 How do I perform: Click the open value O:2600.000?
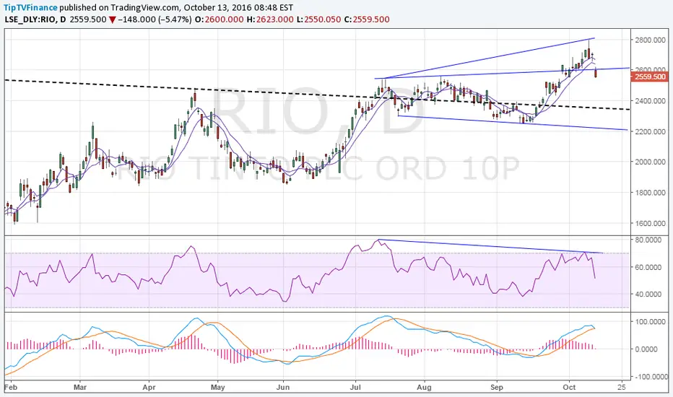[220, 19]
